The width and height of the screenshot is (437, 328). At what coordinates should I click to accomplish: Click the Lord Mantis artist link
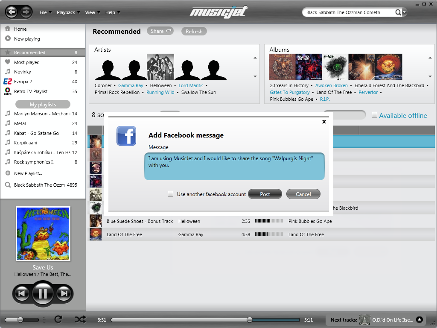coord(191,85)
